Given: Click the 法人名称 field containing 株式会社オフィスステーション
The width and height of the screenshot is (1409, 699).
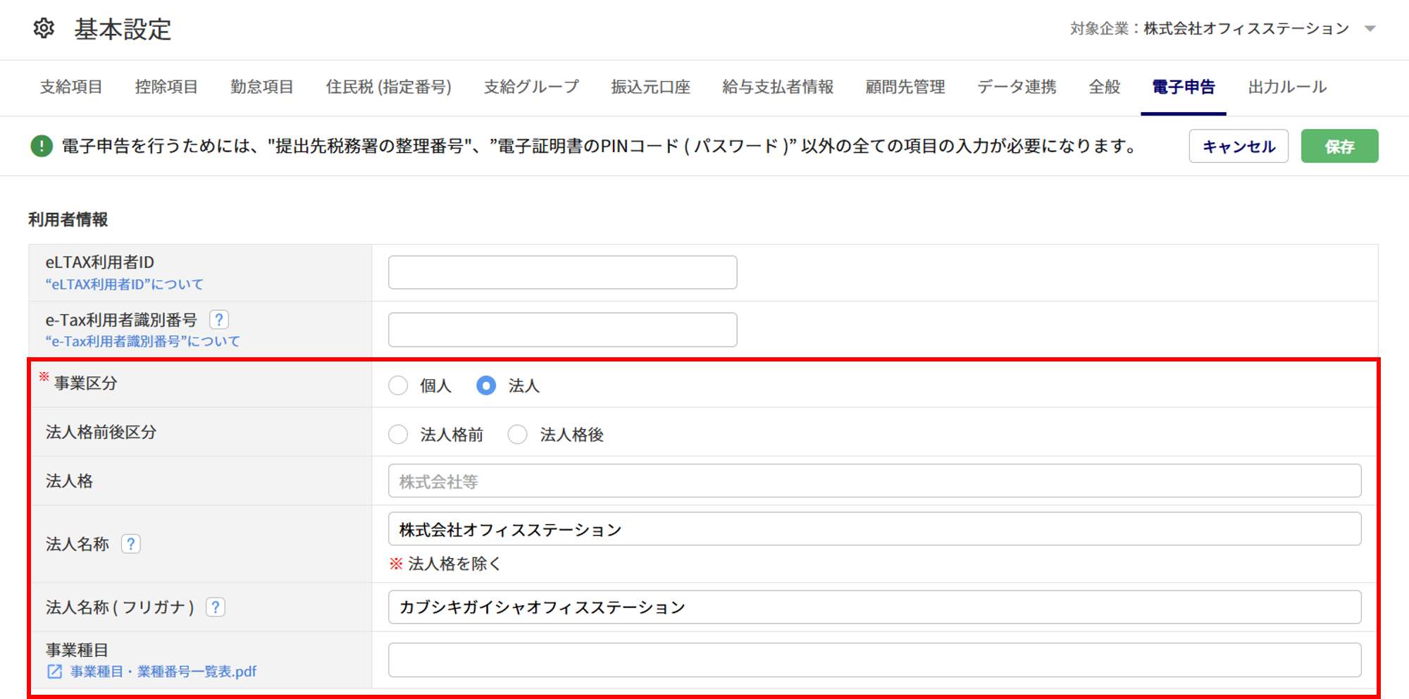Looking at the screenshot, I should [x=874, y=528].
